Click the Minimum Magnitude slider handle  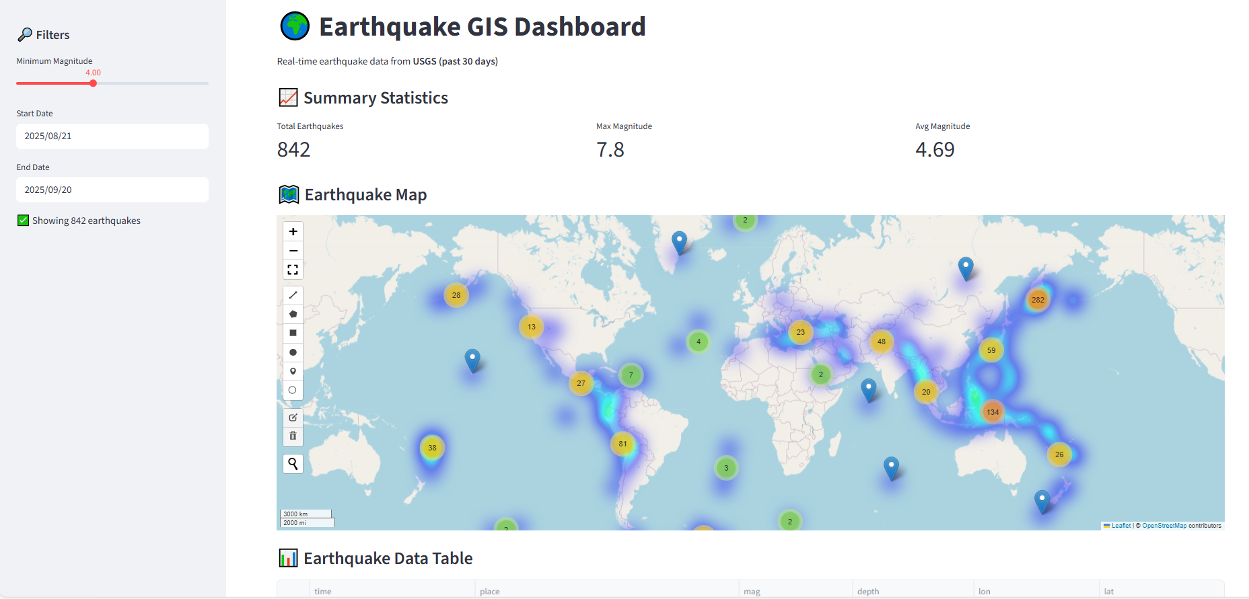click(93, 83)
